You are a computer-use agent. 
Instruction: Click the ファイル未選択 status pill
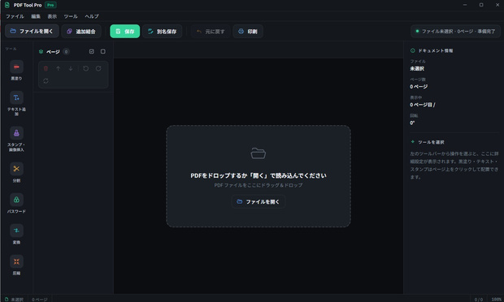coord(455,32)
